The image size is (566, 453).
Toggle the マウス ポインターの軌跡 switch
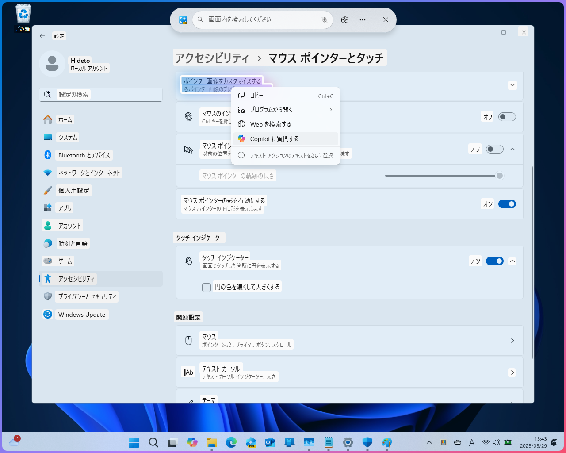[x=495, y=149]
